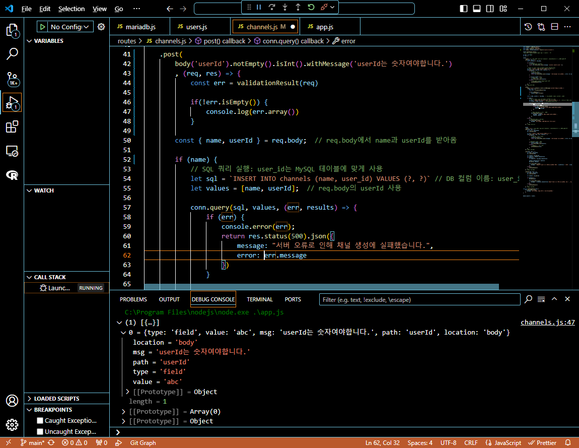The width and height of the screenshot is (579, 448).
Task: Click Prettier in status bar
Action: click(x=542, y=443)
